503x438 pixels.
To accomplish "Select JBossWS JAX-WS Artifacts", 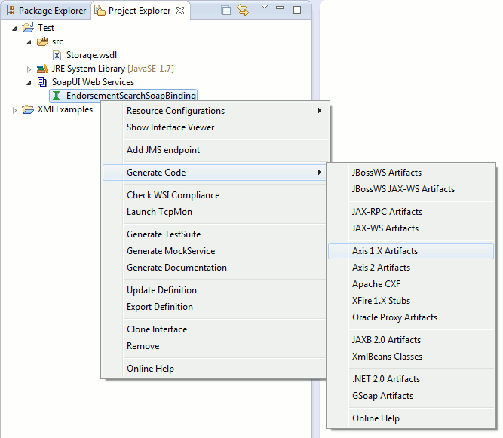I will point(403,189).
